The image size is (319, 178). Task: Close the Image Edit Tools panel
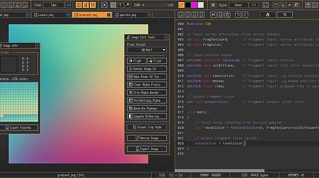(167, 37)
